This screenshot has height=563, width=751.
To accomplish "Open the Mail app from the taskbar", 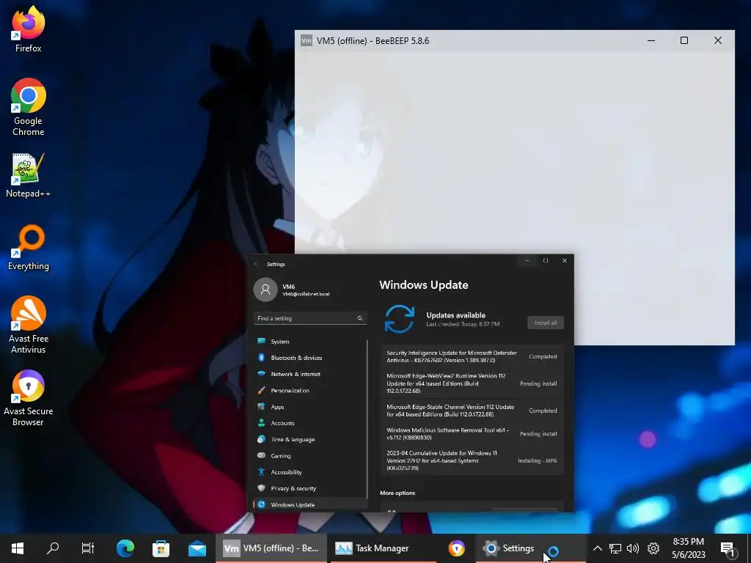I will tap(197, 548).
